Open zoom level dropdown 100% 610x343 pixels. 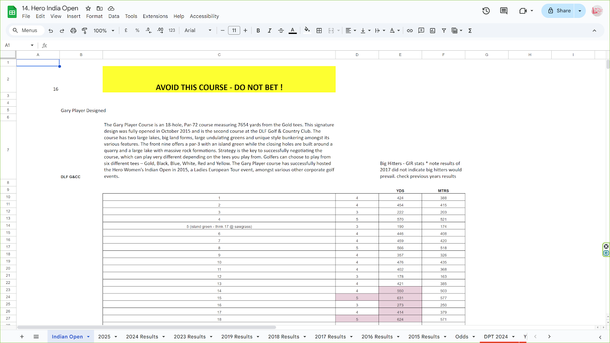(x=104, y=30)
